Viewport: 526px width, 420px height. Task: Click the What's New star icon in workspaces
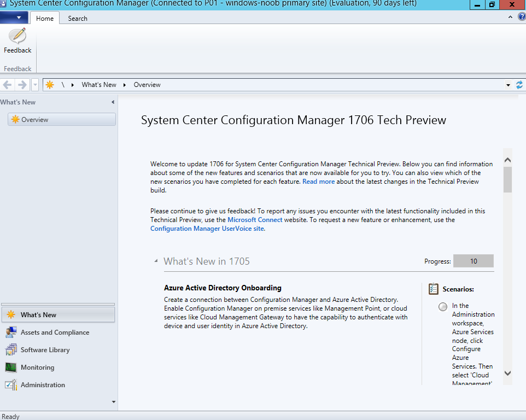coord(11,314)
